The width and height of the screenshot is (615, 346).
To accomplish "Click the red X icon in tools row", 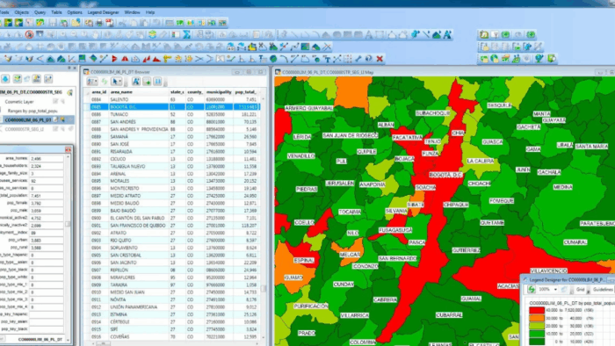I will 380,59.
